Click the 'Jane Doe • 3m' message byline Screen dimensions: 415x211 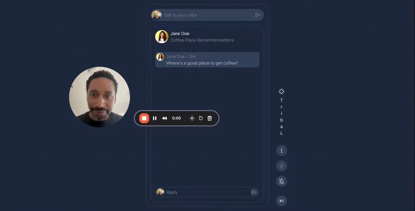pyautogui.click(x=181, y=57)
